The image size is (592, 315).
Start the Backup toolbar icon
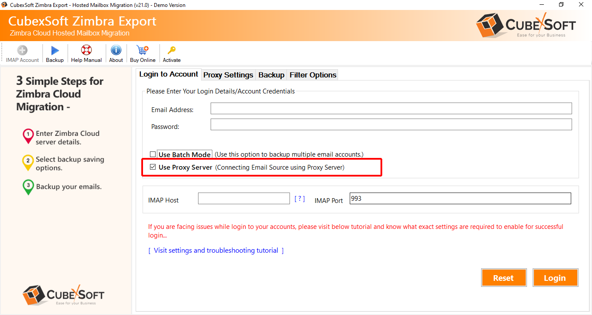tap(55, 50)
